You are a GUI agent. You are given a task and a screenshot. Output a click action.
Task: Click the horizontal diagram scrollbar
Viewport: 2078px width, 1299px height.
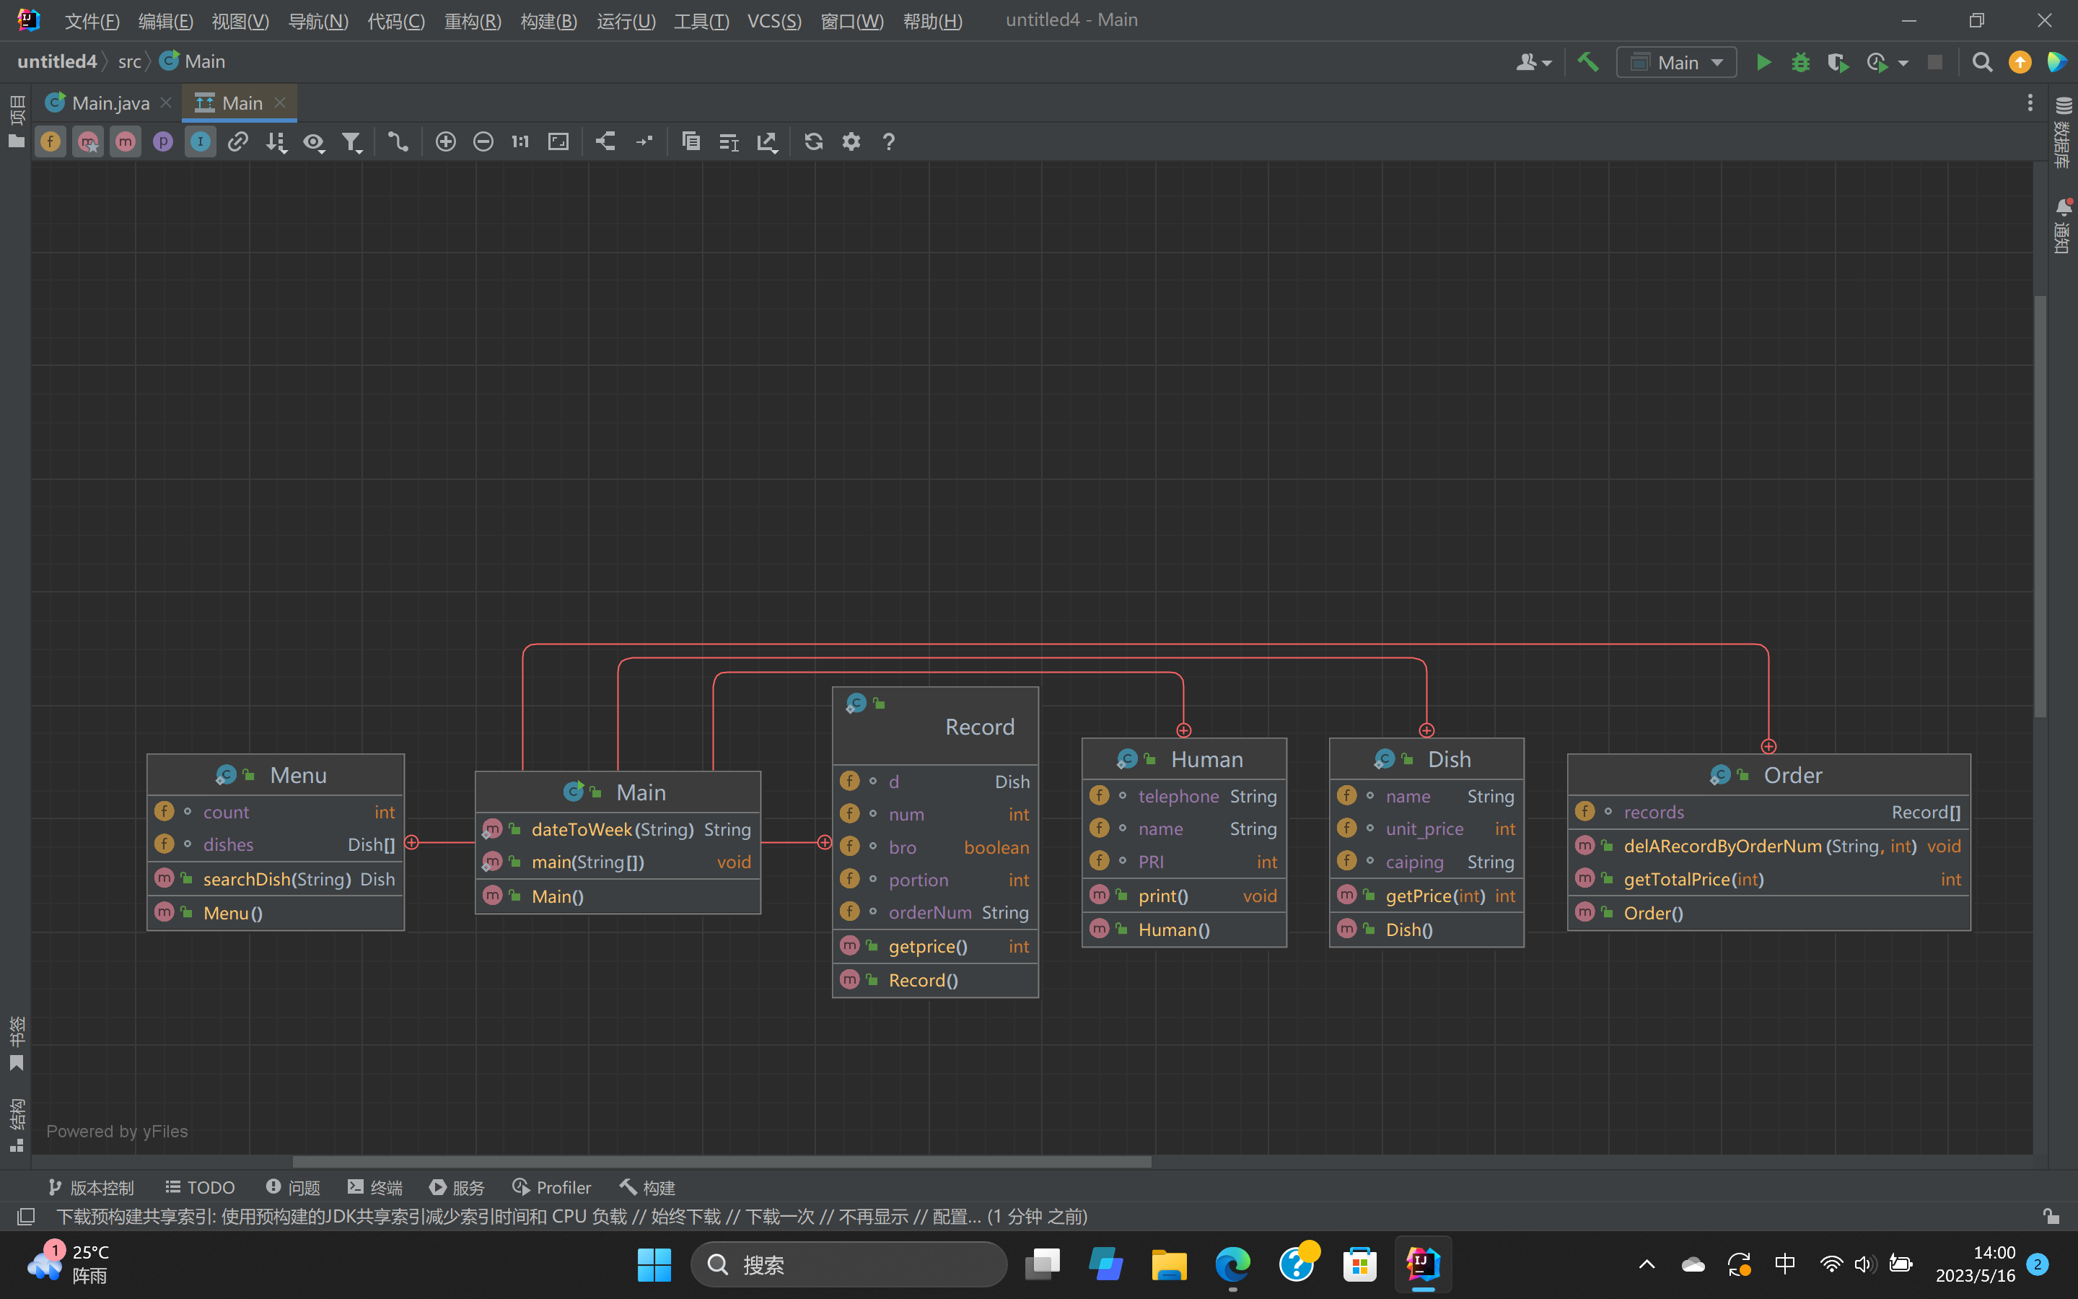(x=722, y=1162)
